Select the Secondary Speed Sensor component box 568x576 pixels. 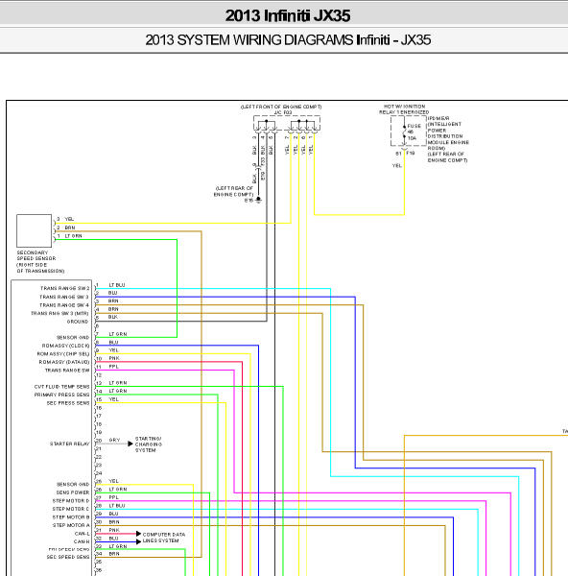(x=35, y=230)
